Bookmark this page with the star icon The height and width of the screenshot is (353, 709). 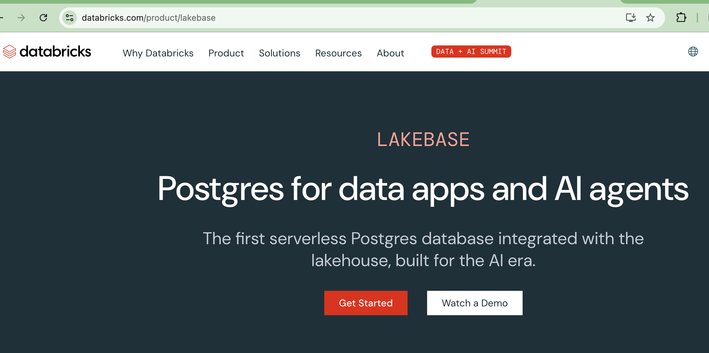(x=651, y=17)
